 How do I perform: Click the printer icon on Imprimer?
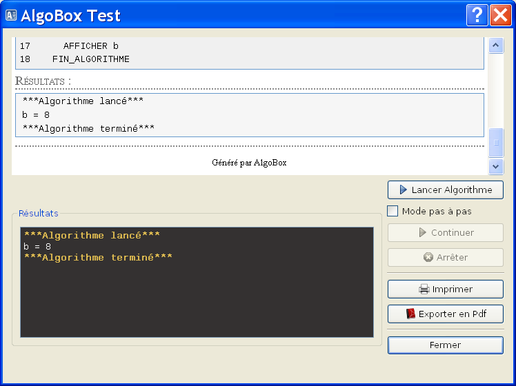tap(424, 289)
